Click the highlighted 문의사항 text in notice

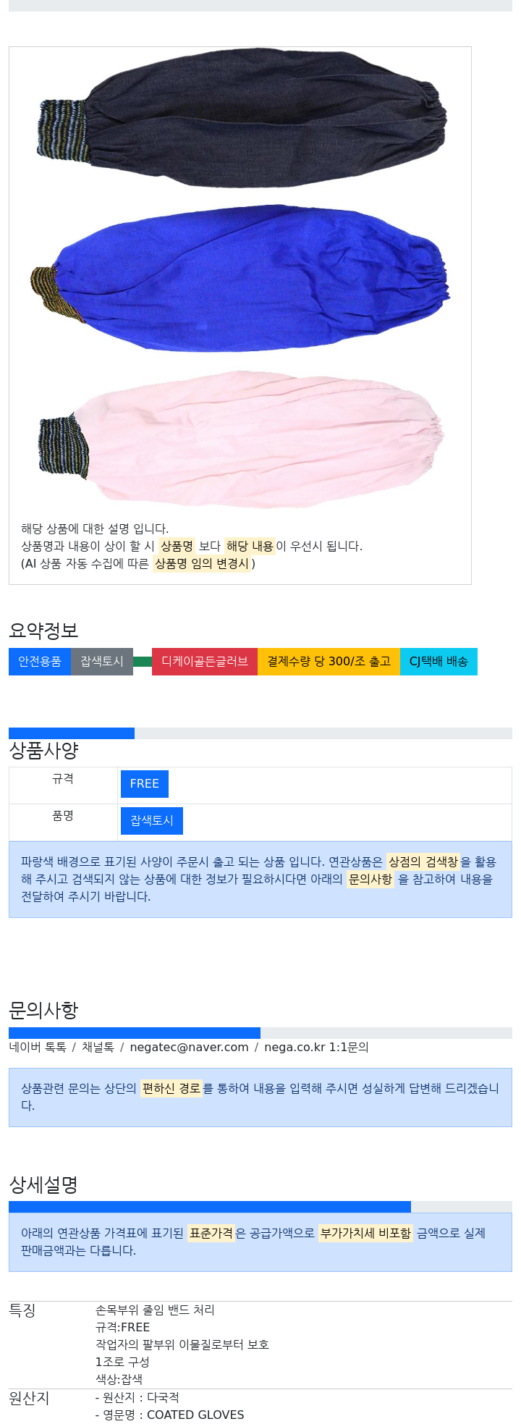(x=370, y=879)
